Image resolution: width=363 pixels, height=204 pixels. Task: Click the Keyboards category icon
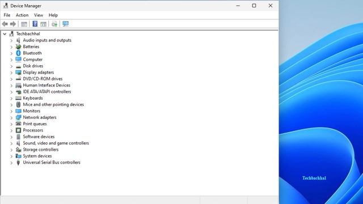coord(18,98)
